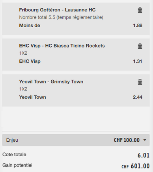This screenshot has height=172, width=153.
Task: Trash the Yeovil Town - Grimsby Town selection
Action: coord(140,82)
